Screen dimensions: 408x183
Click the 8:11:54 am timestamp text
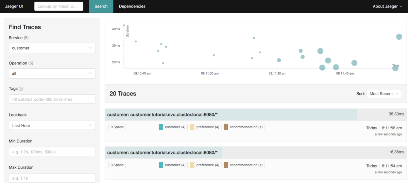[x=391, y=166]
